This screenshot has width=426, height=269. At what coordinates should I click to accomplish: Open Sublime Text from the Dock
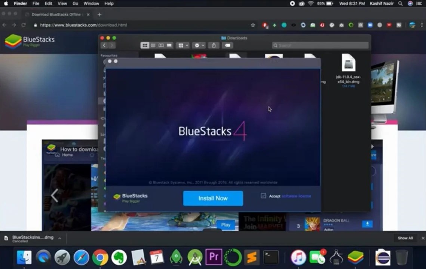(x=252, y=257)
